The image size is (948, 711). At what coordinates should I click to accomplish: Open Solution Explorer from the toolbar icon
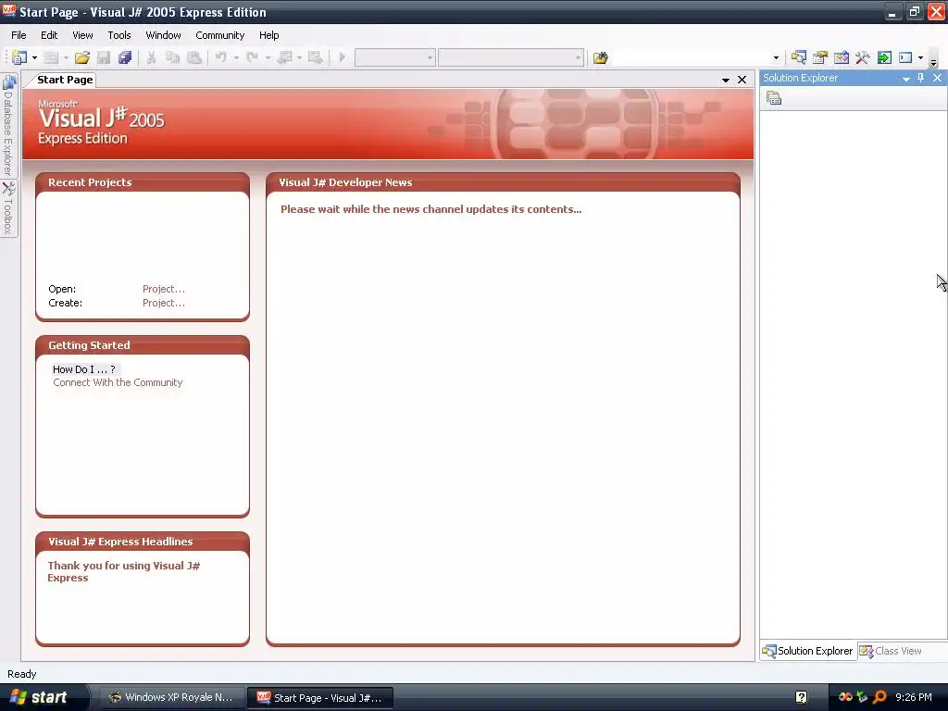799,57
